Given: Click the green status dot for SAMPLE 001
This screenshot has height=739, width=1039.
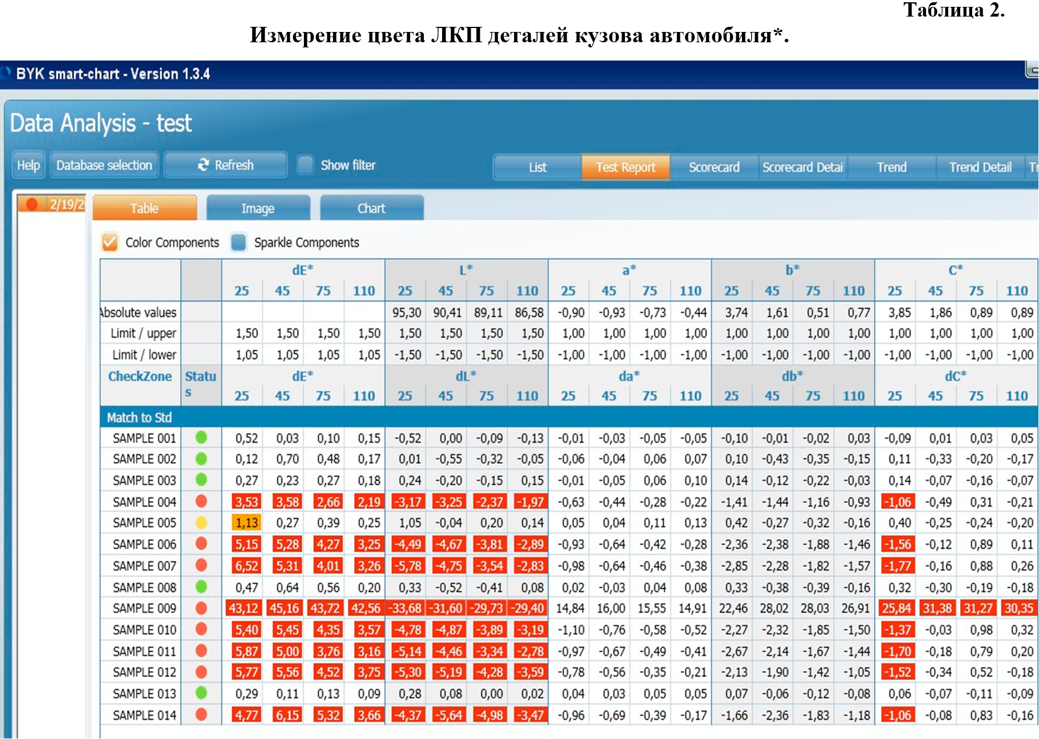Looking at the screenshot, I should (201, 437).
